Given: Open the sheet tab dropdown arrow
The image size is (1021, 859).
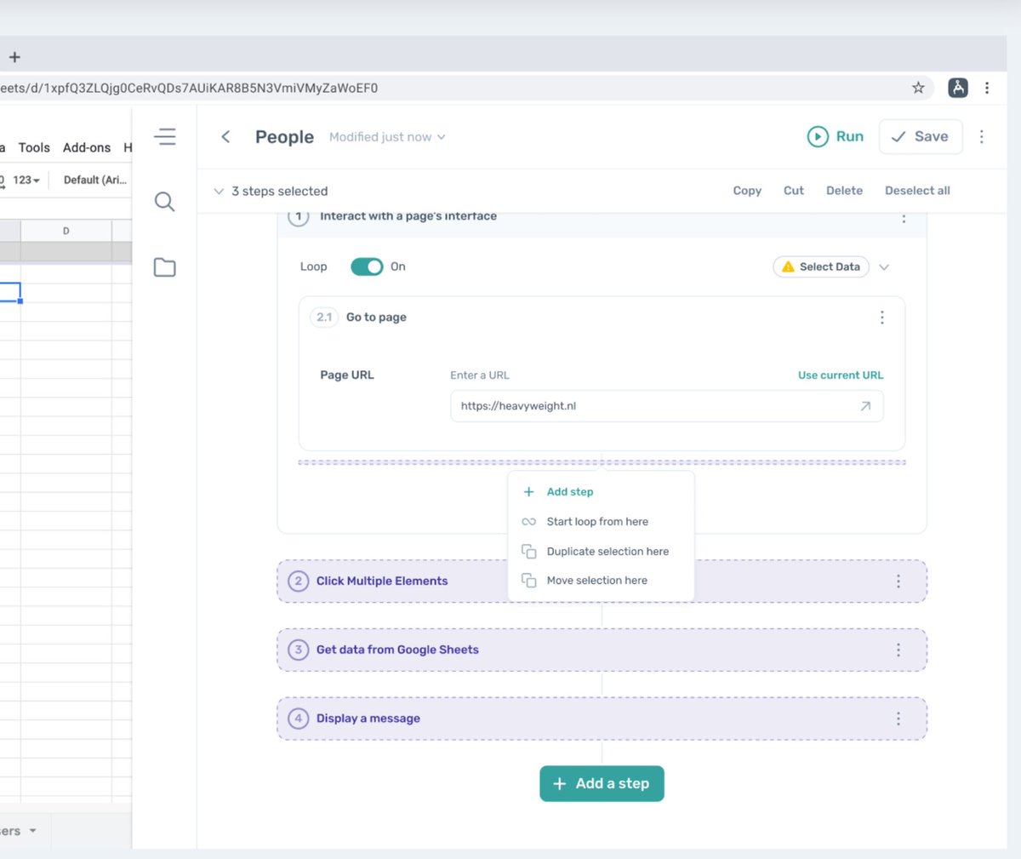Looking at the screenshot, I should coord(33,831).
